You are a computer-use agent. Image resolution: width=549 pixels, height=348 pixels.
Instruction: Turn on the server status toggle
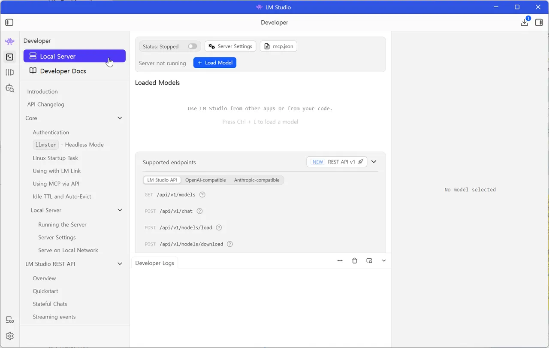click(193, 46)
